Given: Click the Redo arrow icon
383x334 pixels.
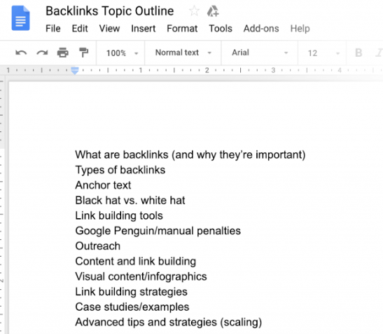Looking at the screenshot, I should click(42, 53).
